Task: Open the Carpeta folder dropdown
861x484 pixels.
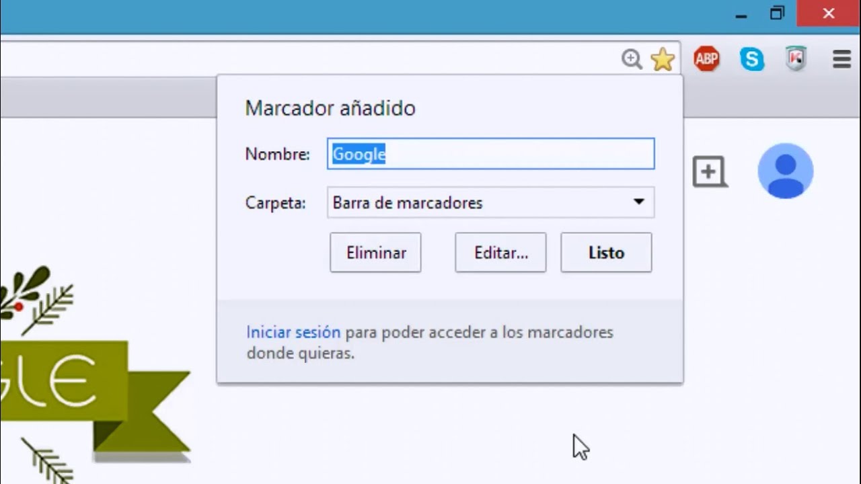Action: click(490, 202)
